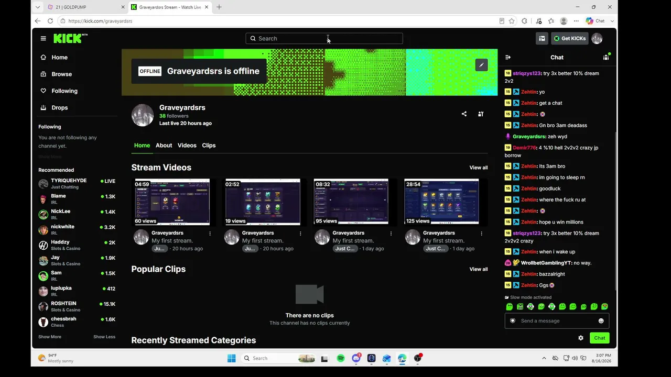Viewport: 671px width, 377px height.
Task: Click the Kick search field
Action: point(324,38)
